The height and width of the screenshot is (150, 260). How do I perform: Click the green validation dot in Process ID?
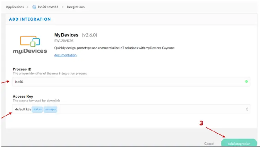246,82
